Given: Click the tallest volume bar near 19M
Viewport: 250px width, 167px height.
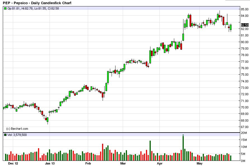Looking at the screenshot, I should pos(183,147).
